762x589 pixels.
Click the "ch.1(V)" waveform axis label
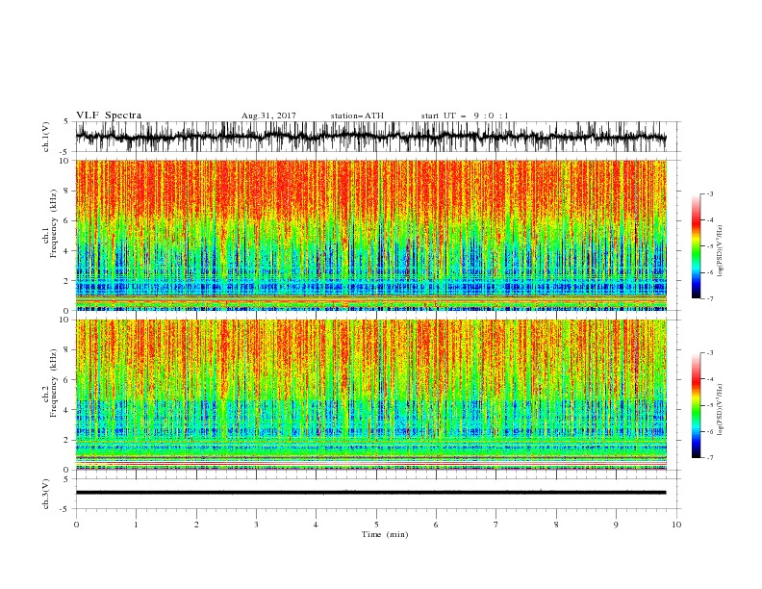46,137
